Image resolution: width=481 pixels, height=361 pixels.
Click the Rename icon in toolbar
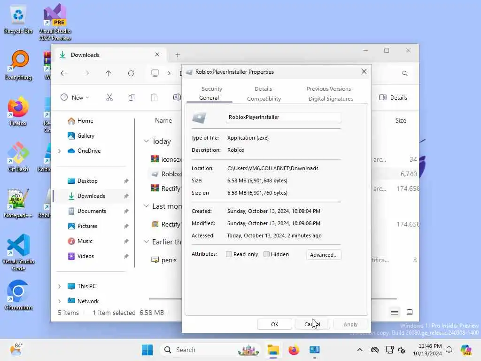coord(177,98)
